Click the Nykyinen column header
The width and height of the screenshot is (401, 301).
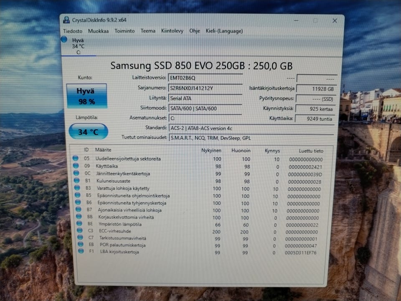[211, 150]
